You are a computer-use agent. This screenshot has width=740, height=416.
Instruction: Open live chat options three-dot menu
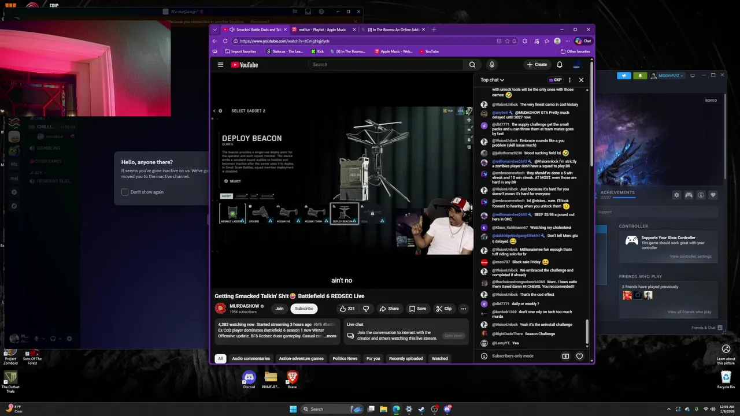[569, 80]
